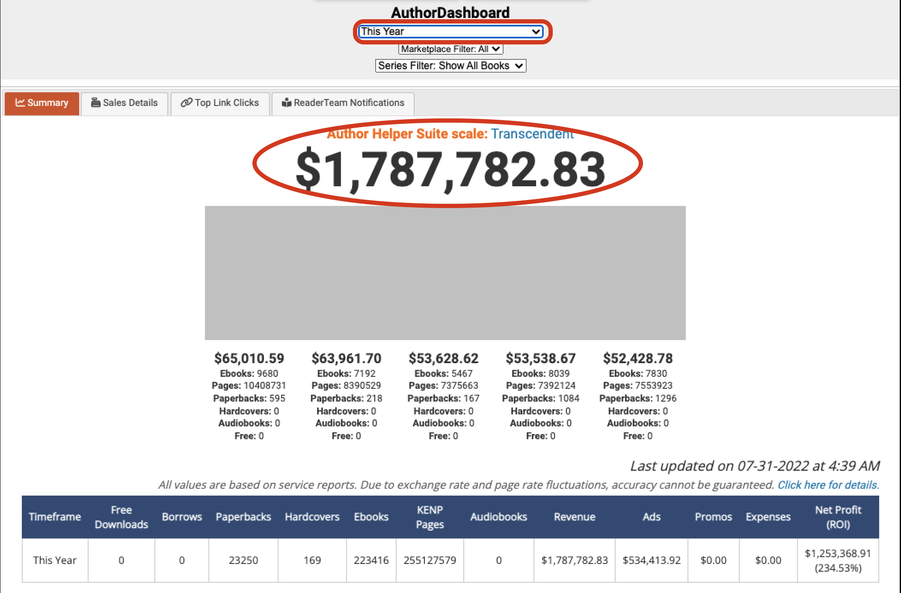Click the Net Profit (ROI) column header
This screenshot has height=593, width=901.
click(x=838, y=517)
